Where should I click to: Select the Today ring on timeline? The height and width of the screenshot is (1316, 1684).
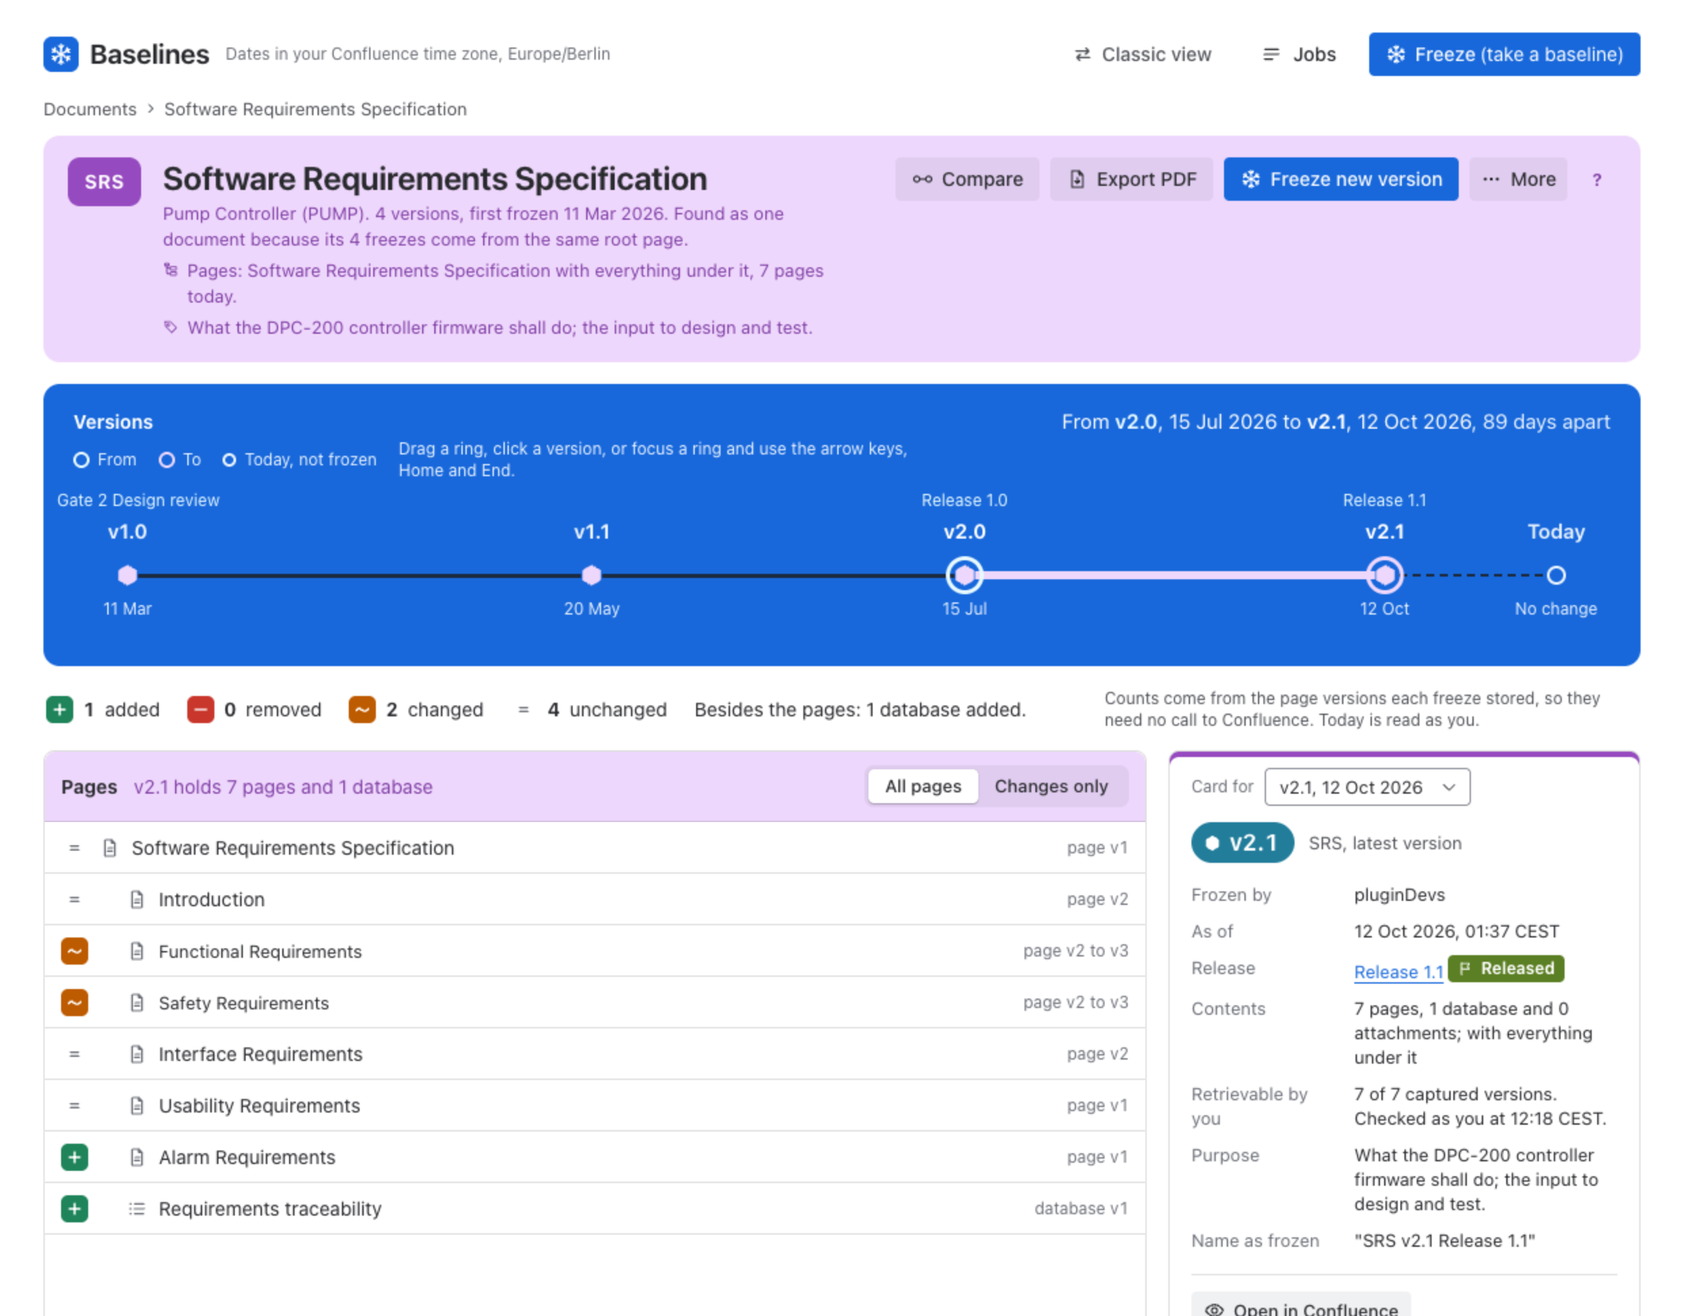[x=1556, y=575]
